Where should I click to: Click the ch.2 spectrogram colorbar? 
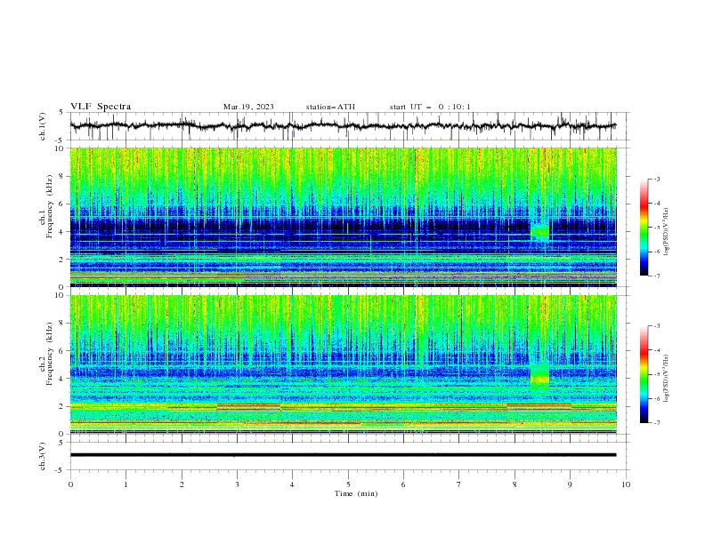(644, 374)
